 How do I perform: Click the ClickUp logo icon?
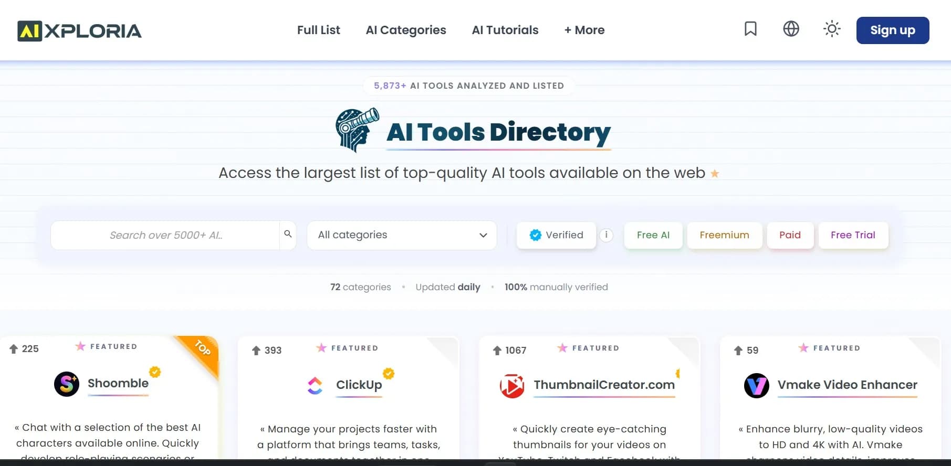[x=315, y=386]
